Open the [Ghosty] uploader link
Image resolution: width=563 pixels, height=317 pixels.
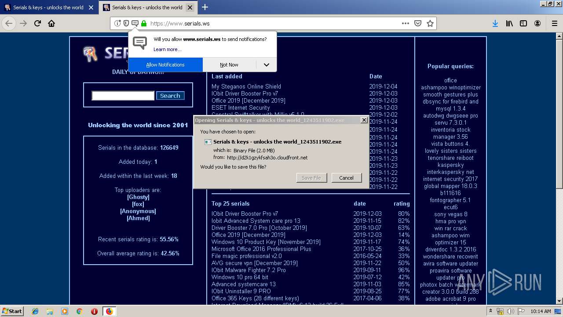[138, 197]
